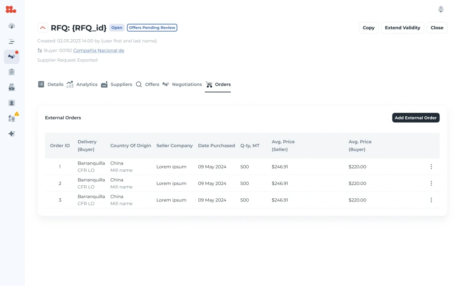The height and width of the screenshot is (286, 459).
Task: Open the list lines sidebar icon
Action: click(x=12, y=42)
